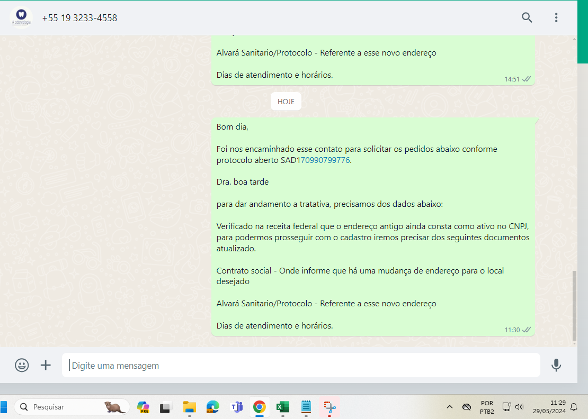Viewport: 588px width, 419px height.
Task: Open the volume control tray icon
Action: (519, 407)
